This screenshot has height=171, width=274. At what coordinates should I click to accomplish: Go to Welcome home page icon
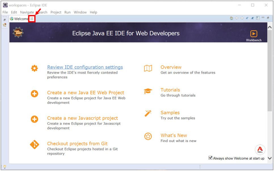(x=231, y=18)
